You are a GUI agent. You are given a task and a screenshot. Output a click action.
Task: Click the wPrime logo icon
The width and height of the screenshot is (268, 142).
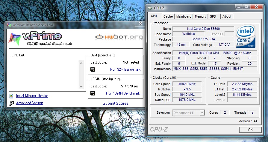click(x=15, y=39)
